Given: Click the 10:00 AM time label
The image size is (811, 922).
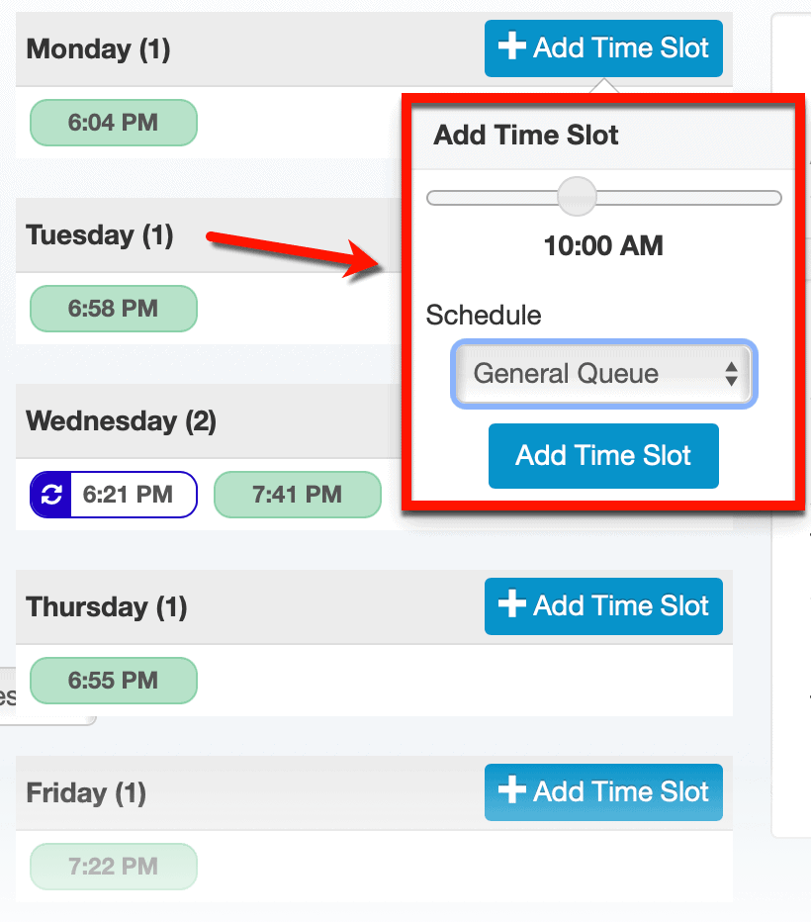Looking at the screenshot, I should point(603,245).
